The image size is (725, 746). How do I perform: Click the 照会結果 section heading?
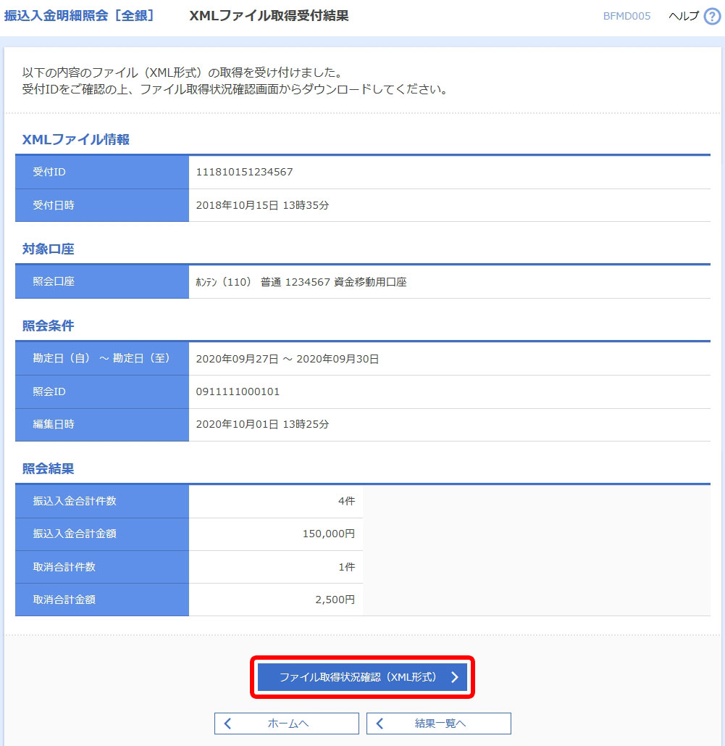(48, 468)
